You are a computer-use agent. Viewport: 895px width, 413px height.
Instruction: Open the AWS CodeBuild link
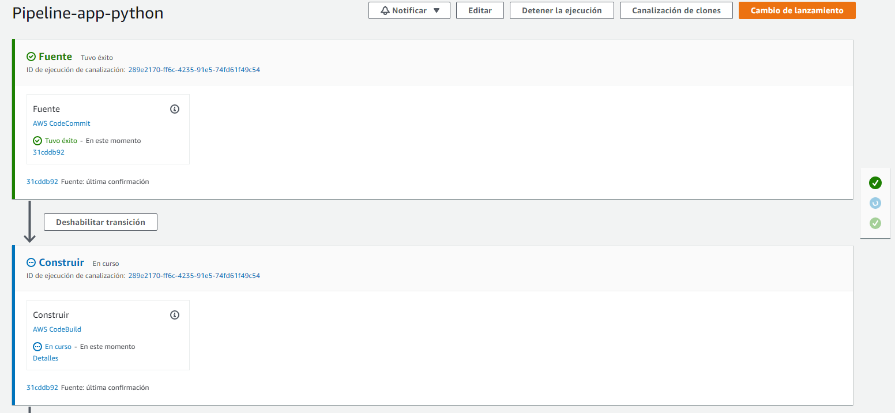[x=57, y=329]
